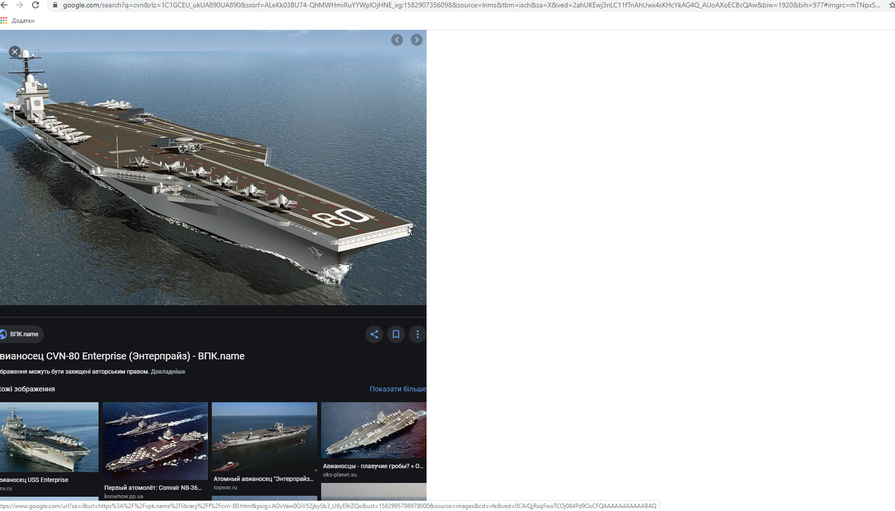Click the ВПК.name site globe icon
895x511 pixels.
click(x=3, y=334)
